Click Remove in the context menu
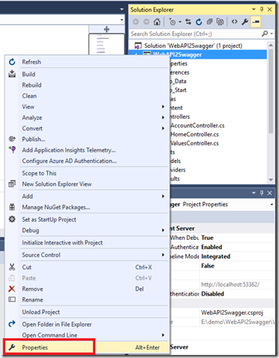The image size is (279, 358). point(87,289)
